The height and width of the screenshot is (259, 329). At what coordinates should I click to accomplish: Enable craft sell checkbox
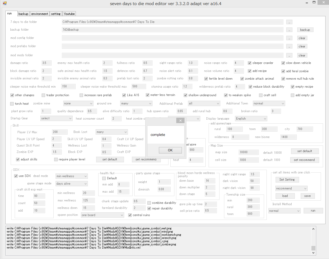(261, 95)
